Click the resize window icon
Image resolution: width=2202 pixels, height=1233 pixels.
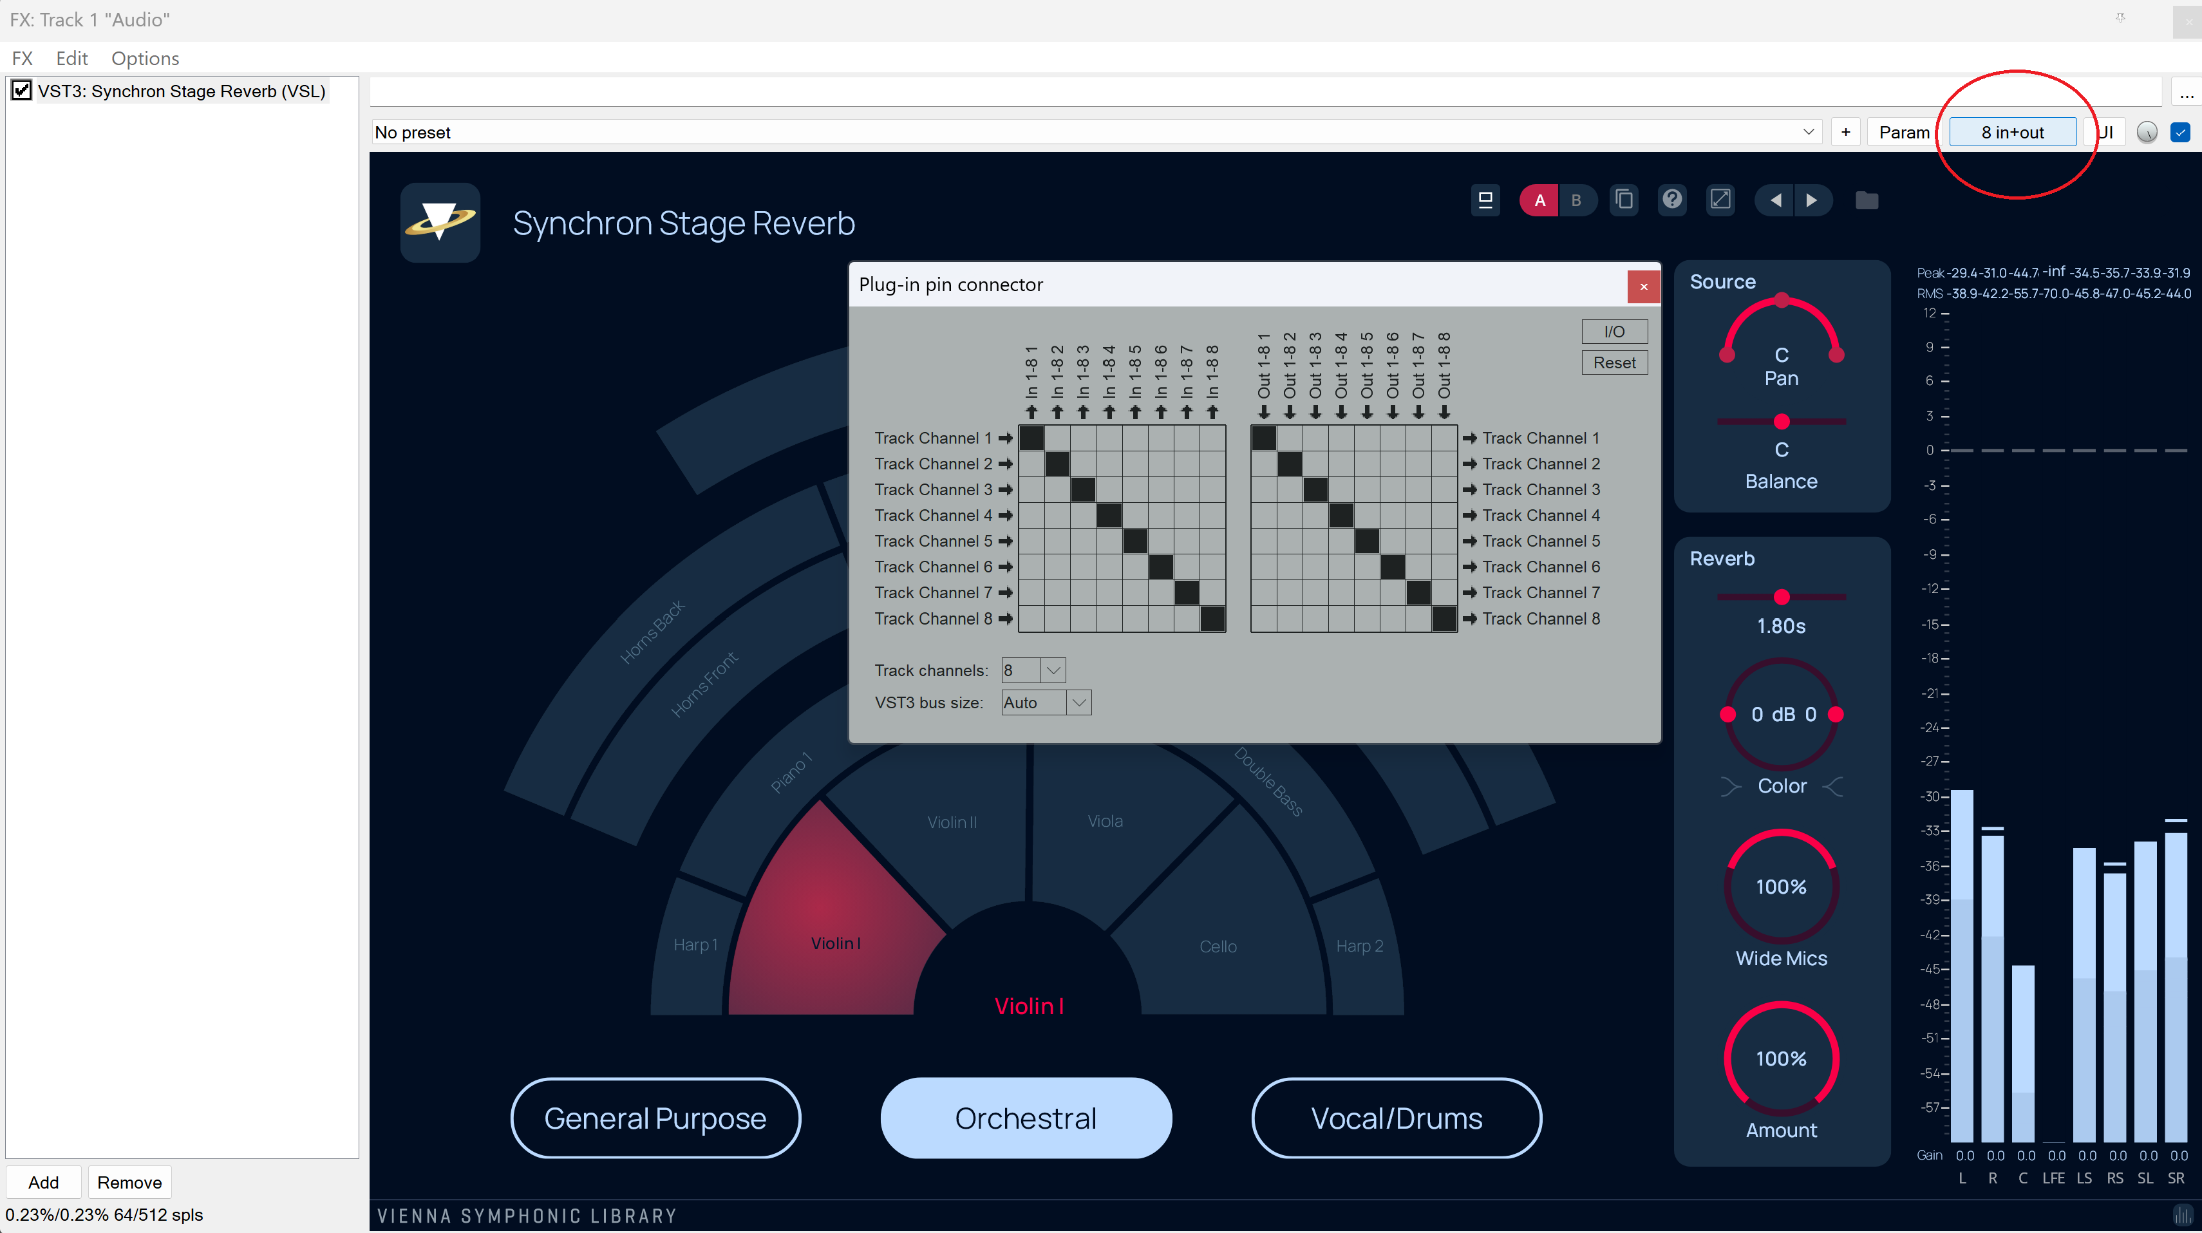(1720, 200)
